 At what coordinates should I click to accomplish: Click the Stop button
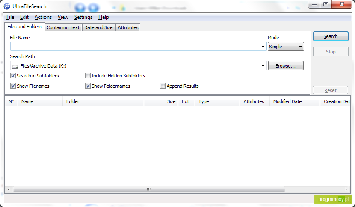pyautogui.click(x=331, y=52)
